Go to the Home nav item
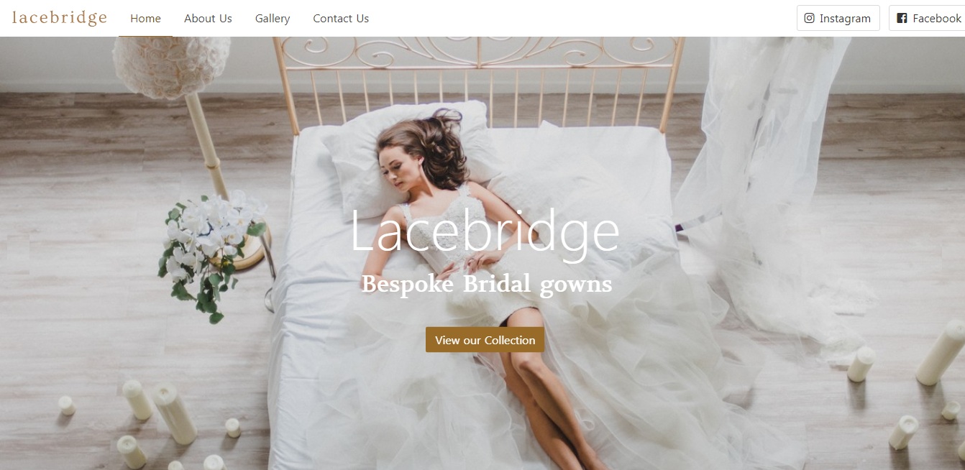This screenshot has width=965, height=470. 145,19
